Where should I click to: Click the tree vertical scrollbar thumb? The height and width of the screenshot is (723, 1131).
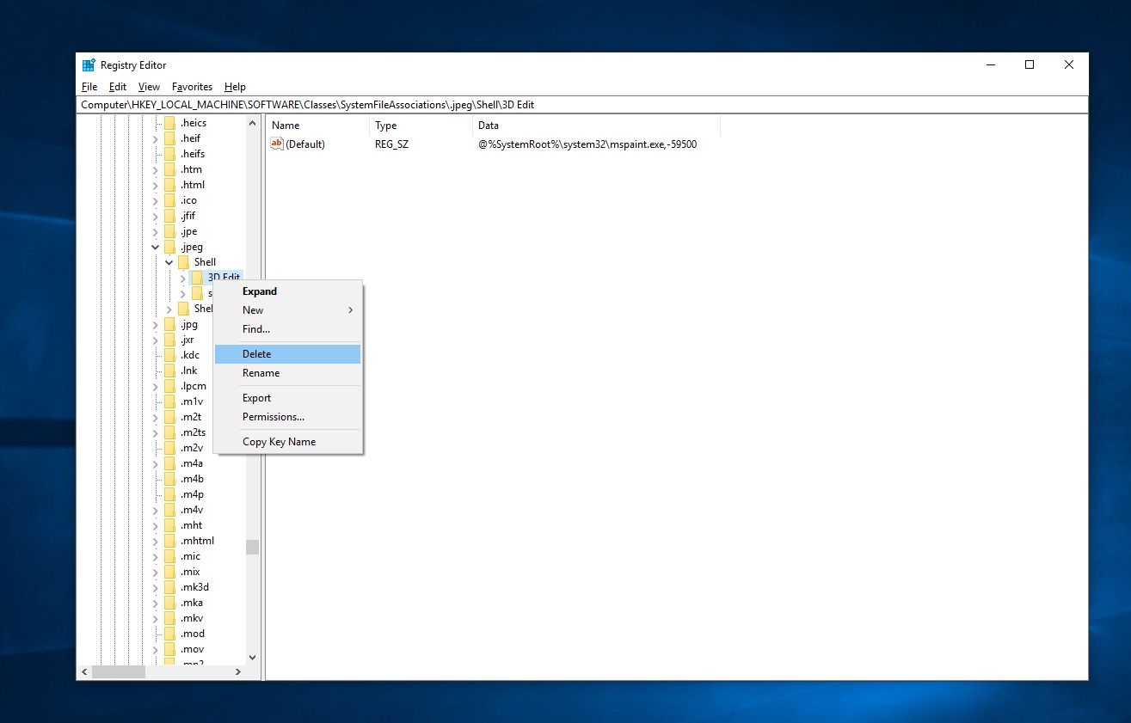(252, 547)
